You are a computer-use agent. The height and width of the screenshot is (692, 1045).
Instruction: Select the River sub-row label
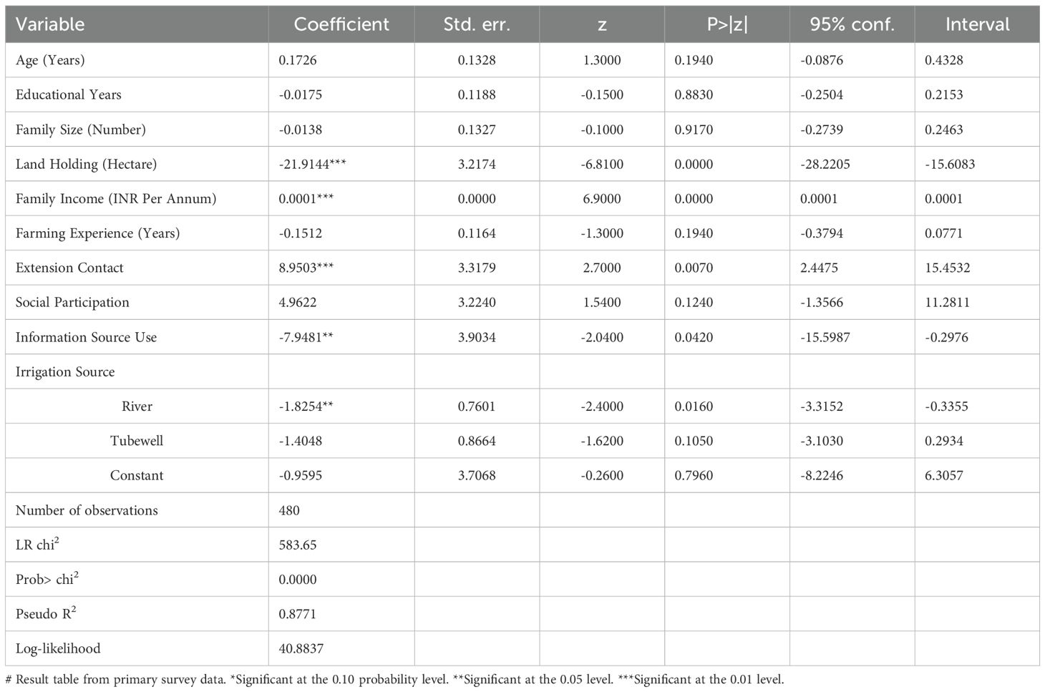click(137, 406)
